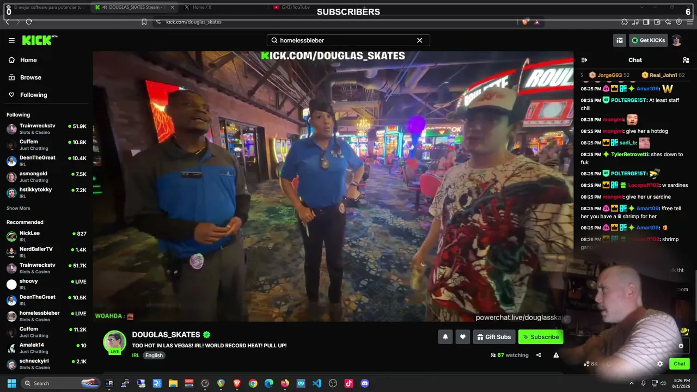Click username POLTERGE1ST in 'At least staff chill' message
This screenshot has width=697, height=392.
click(627, 100)
